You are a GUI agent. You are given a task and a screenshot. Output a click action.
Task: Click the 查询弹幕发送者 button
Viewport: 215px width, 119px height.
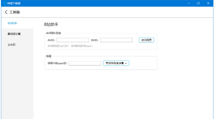pos(116,63)
